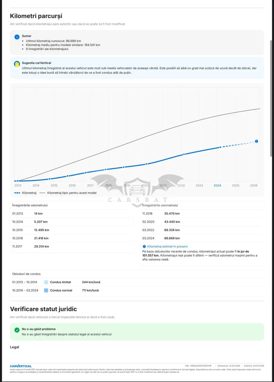Screen dimensions: 274x382
Task: Click the vertical scrollbar on the right
Action: [x=271, y=98]
